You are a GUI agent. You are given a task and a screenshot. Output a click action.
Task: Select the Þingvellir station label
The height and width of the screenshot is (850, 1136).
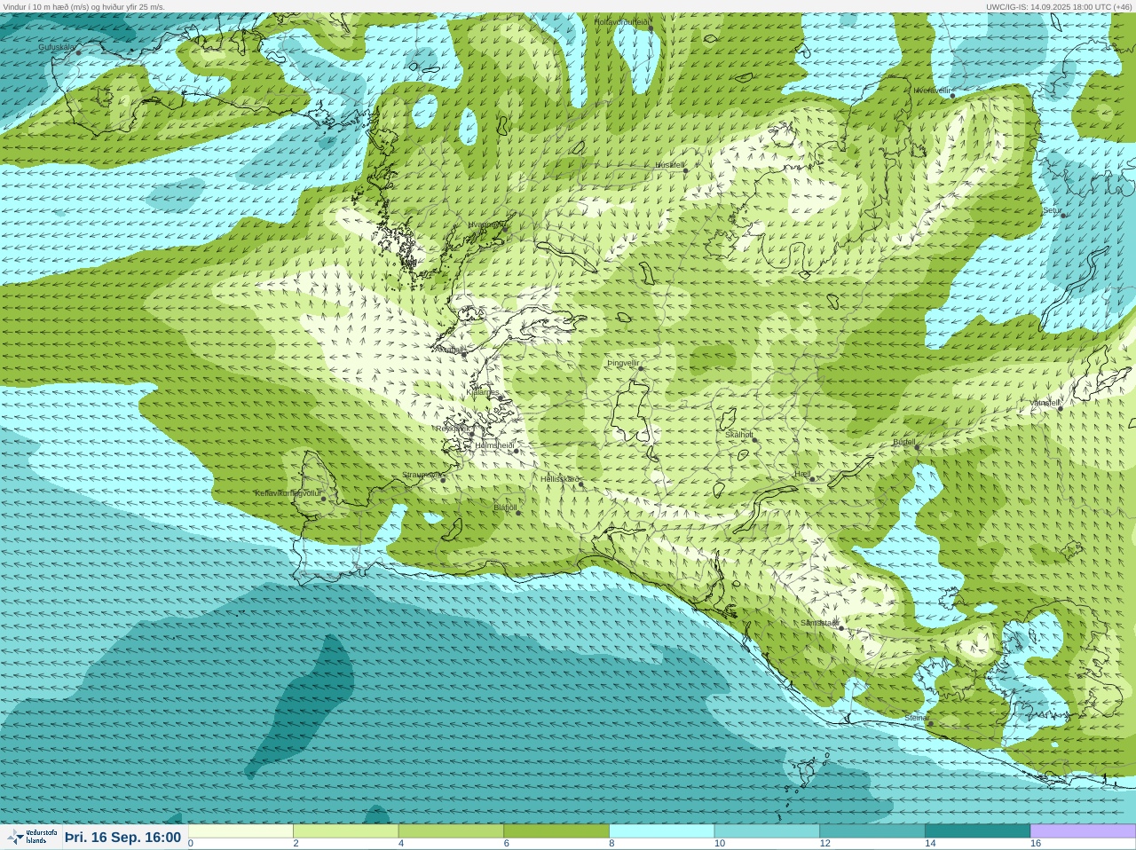coord(623,363)
